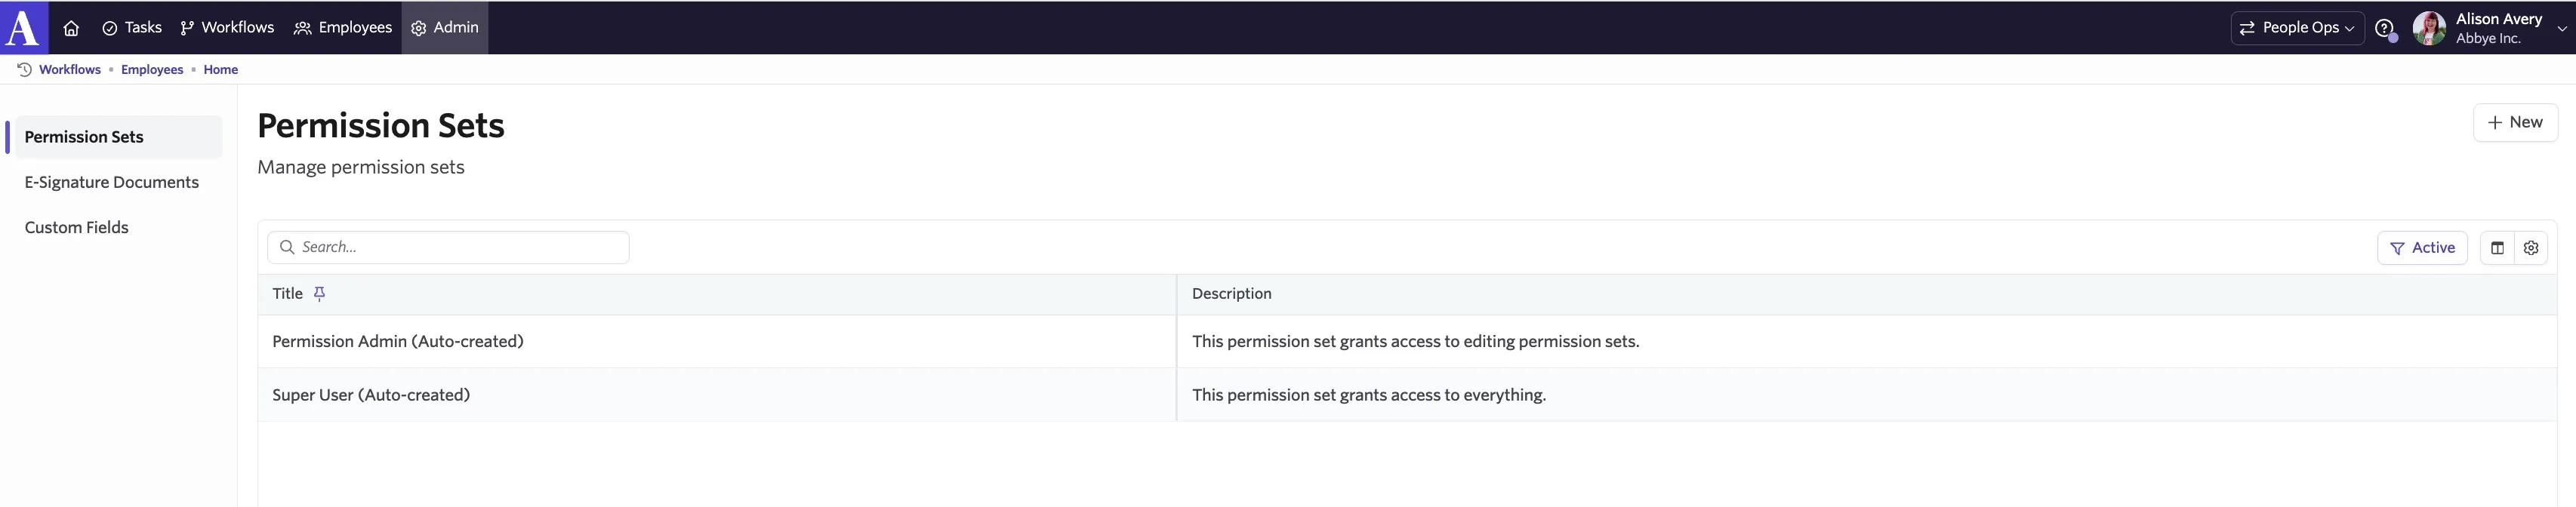Viewport: 2576px width, 507px height.
Task: Open the column layout icon
Action: pyautogui.click(x=2497, y=248)
